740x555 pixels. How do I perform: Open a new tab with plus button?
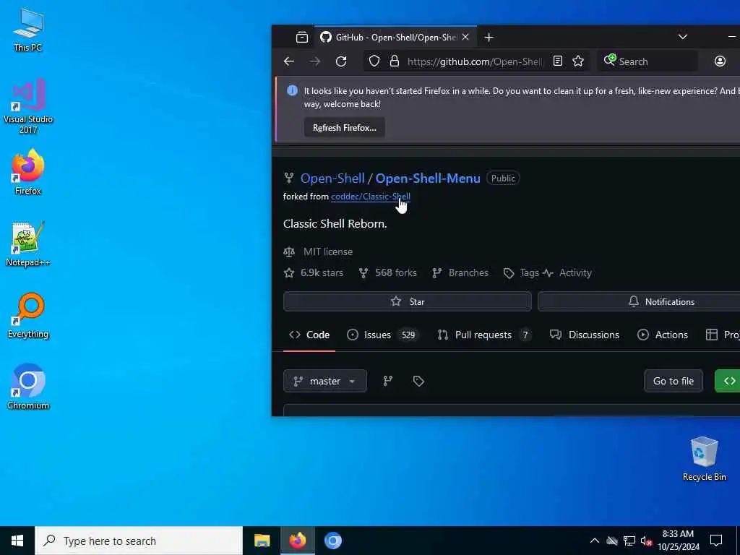click(489, 38)
